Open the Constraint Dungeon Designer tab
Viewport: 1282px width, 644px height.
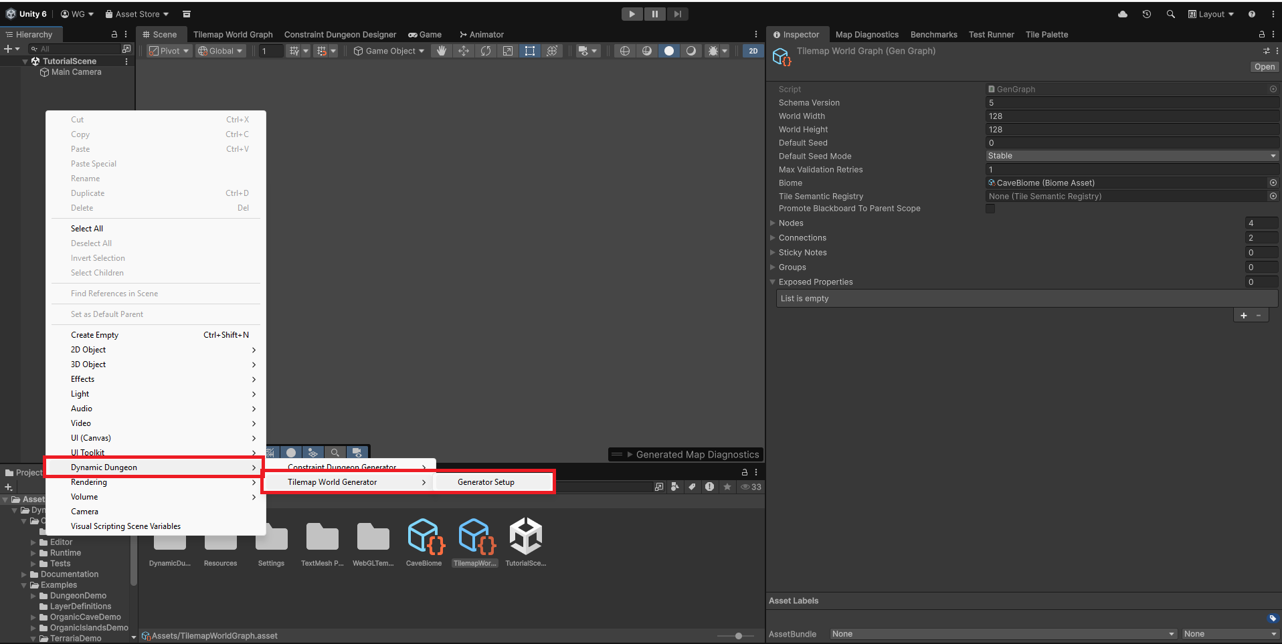(x=340, y=34)
